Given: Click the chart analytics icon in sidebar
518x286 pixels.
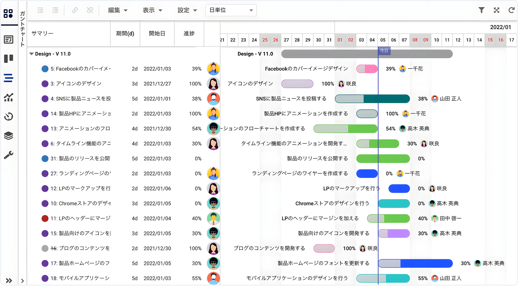Looking at the screenshot, I should tap(8, 97).
